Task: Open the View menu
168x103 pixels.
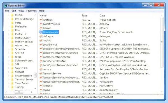Action: tap(21, 11)
